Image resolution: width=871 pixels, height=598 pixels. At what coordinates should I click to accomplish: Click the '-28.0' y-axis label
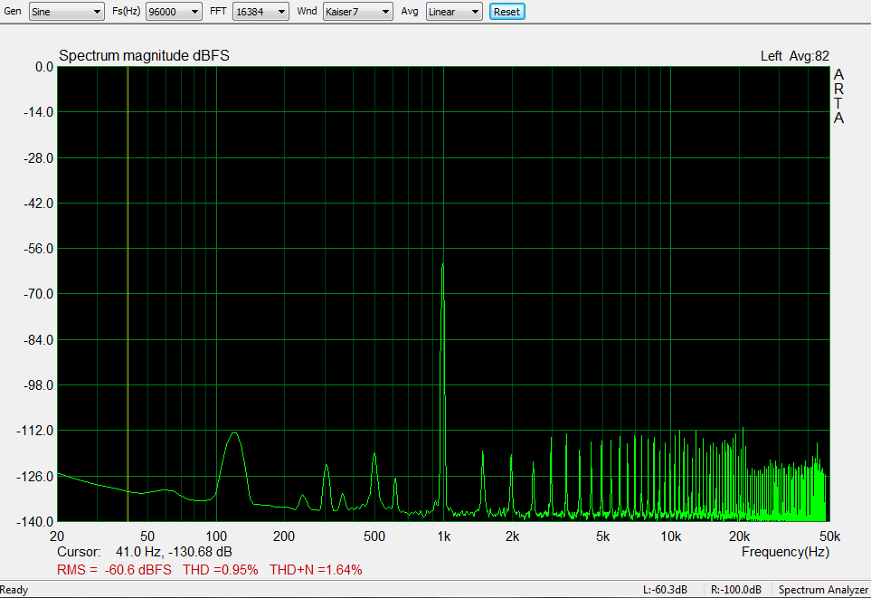[x=38, y=158]
